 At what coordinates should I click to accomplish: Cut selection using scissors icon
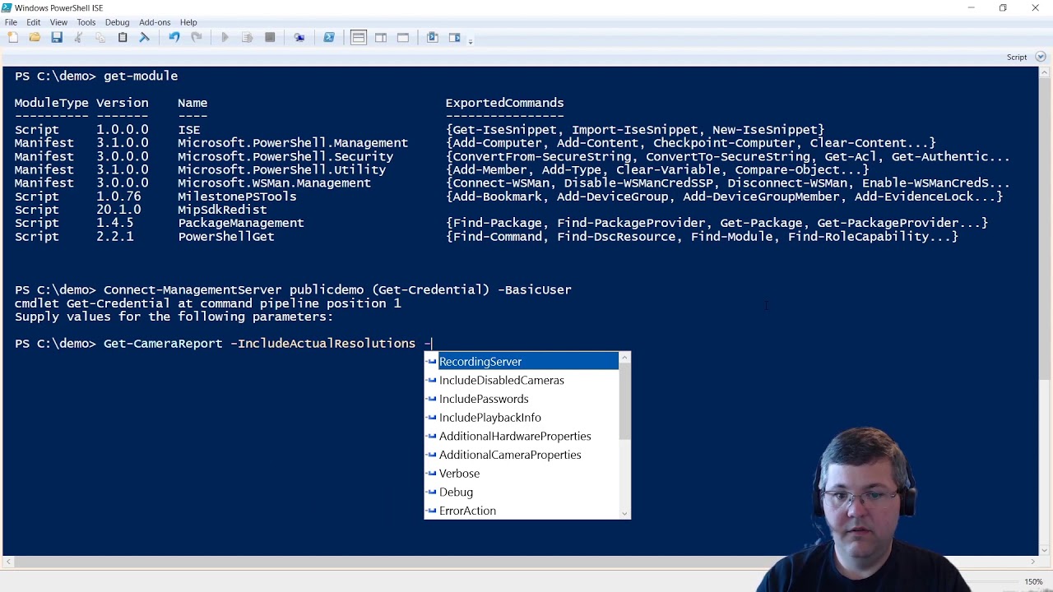pyautogui.click(x=79, y=38)
